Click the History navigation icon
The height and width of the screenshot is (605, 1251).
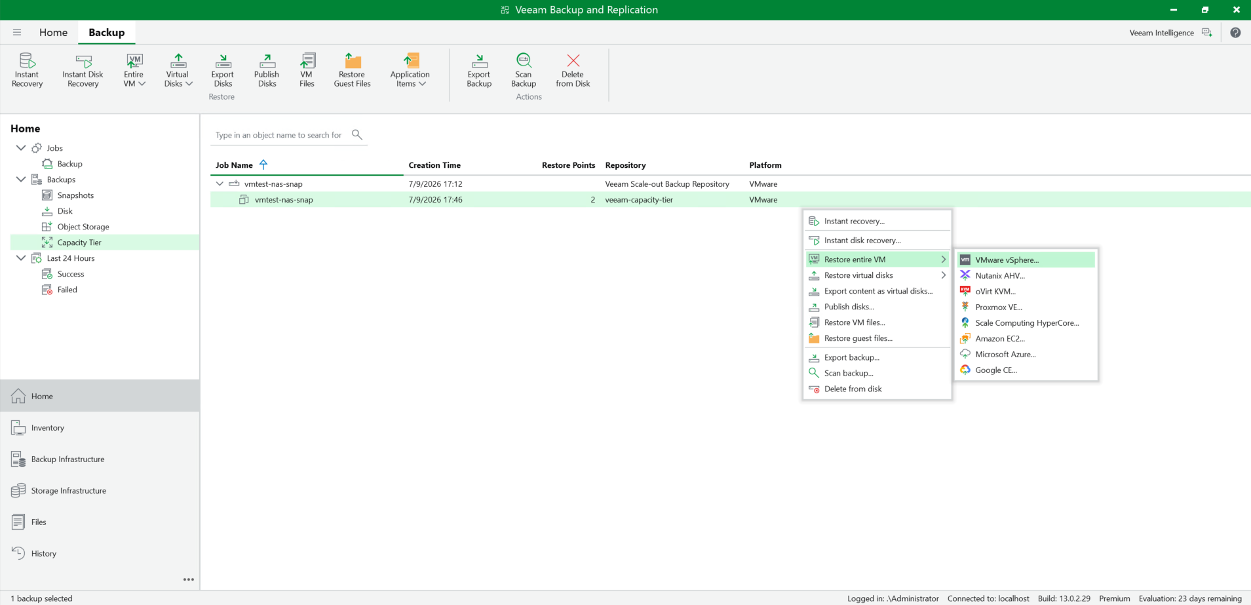click(x=18, y=553)
